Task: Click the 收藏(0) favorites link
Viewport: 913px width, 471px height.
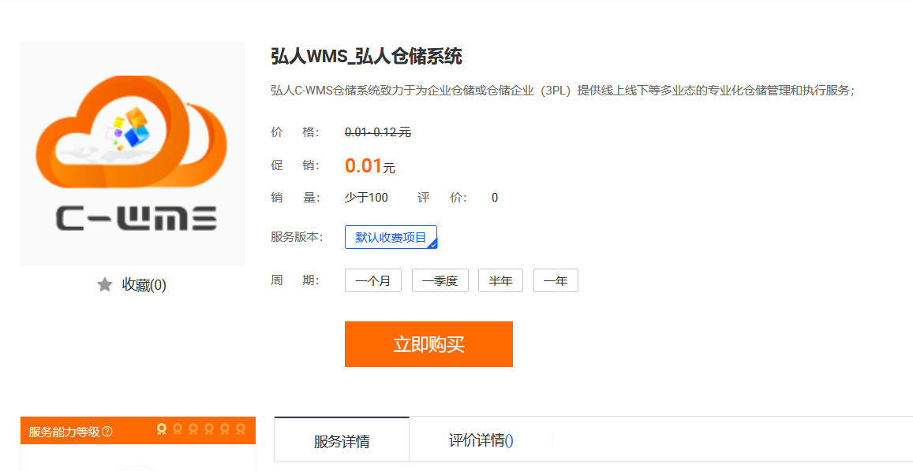Action: pos(144,285)
